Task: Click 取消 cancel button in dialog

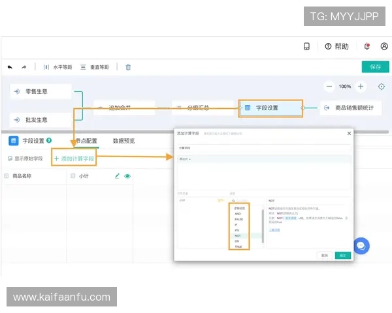Action: click(325, 256)
